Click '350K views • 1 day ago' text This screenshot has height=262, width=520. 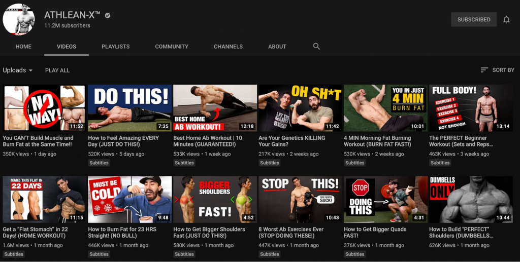click(29, 154)
